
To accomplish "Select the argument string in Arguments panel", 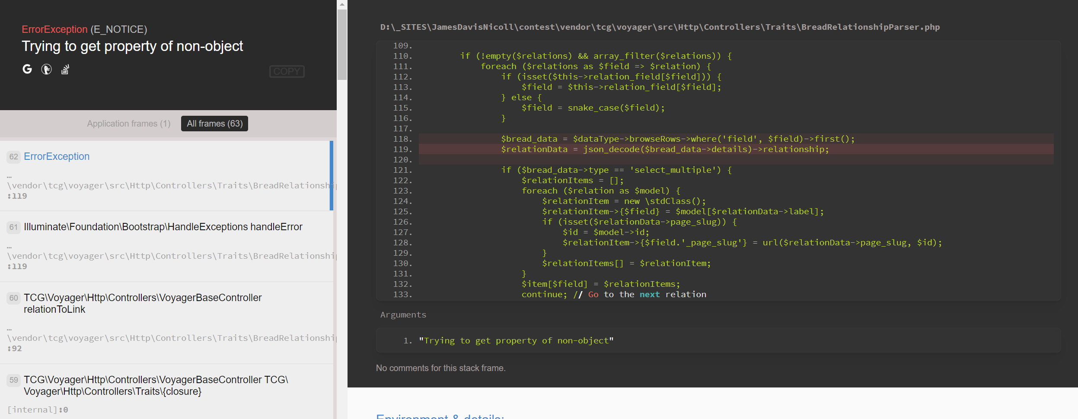I will coord(516,340).
